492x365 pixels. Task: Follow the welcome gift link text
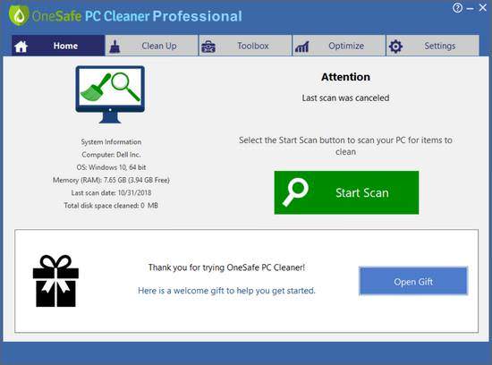226,291
